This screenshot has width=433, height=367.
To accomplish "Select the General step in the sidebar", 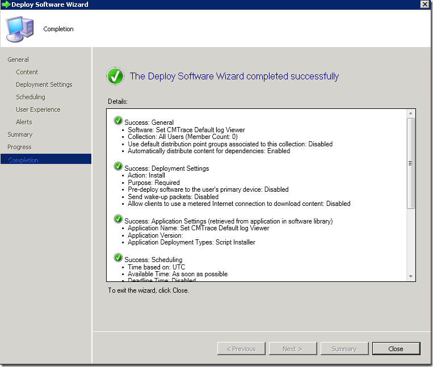I will tap(18, 60).
